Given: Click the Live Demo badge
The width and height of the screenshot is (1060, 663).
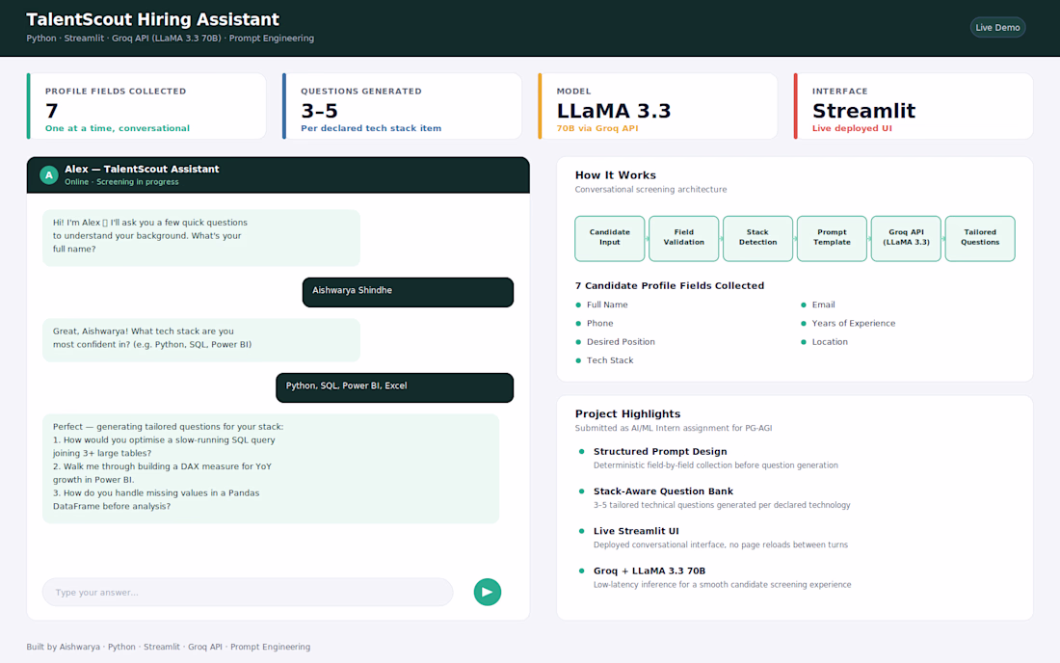Looking at the screenshot, I should click(997, 28).
